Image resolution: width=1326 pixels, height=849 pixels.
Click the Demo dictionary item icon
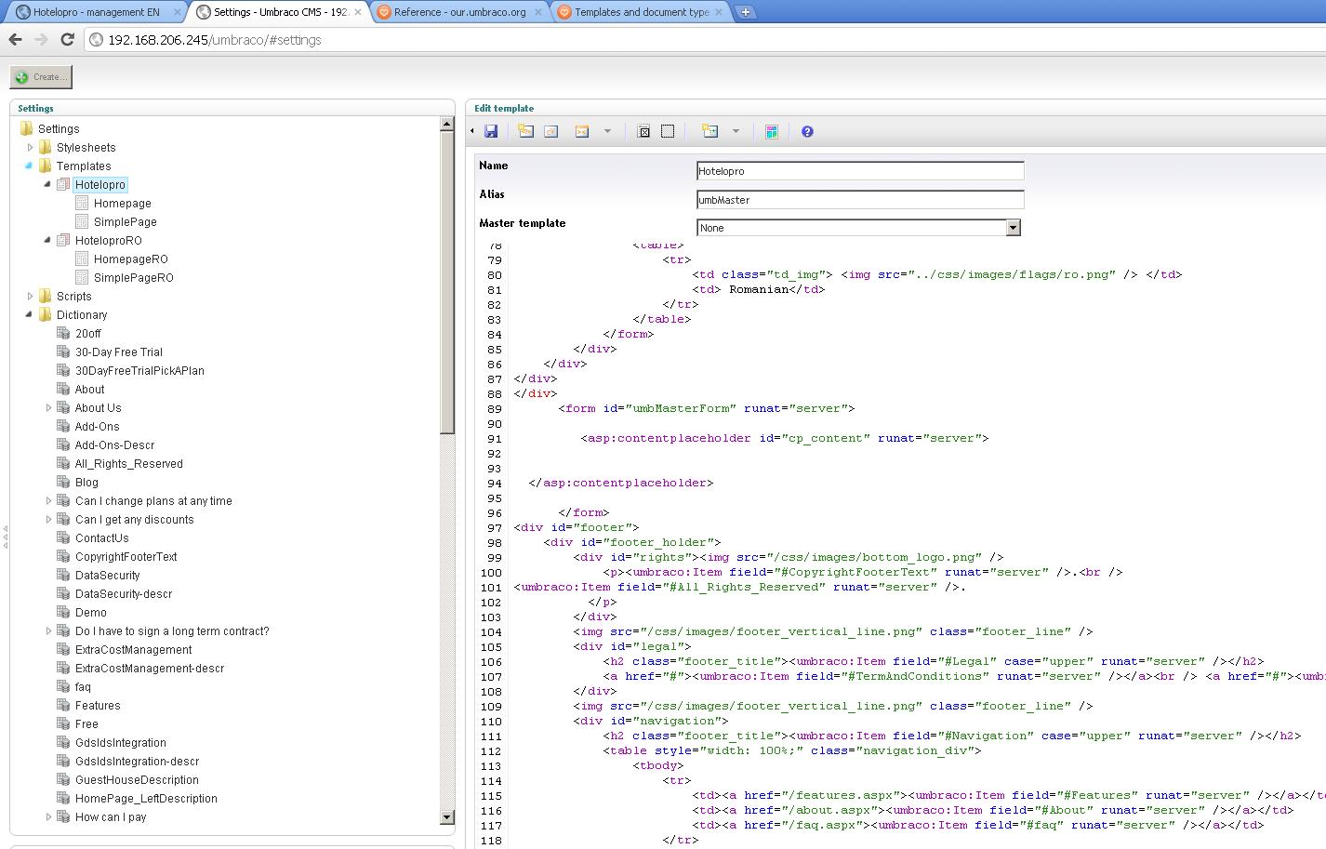click(x=63, y=612)
